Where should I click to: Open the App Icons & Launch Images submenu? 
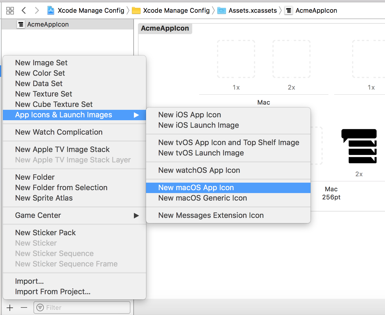[63, 115]
